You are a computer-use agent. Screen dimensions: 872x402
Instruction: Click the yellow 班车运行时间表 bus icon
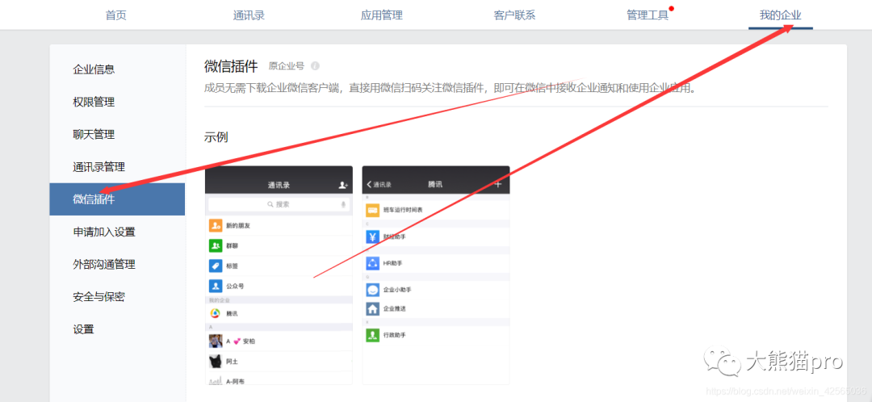[372, 210]
